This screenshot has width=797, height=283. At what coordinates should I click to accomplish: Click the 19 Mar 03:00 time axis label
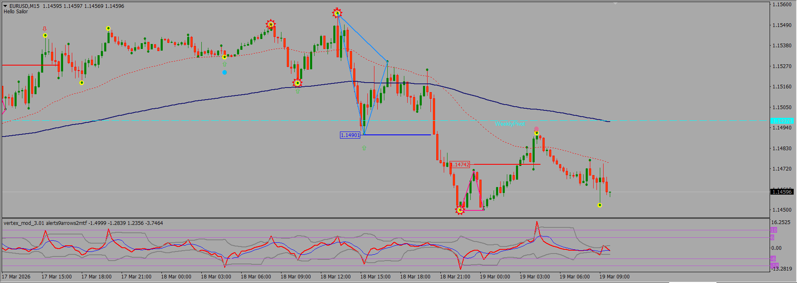point(535,276)
